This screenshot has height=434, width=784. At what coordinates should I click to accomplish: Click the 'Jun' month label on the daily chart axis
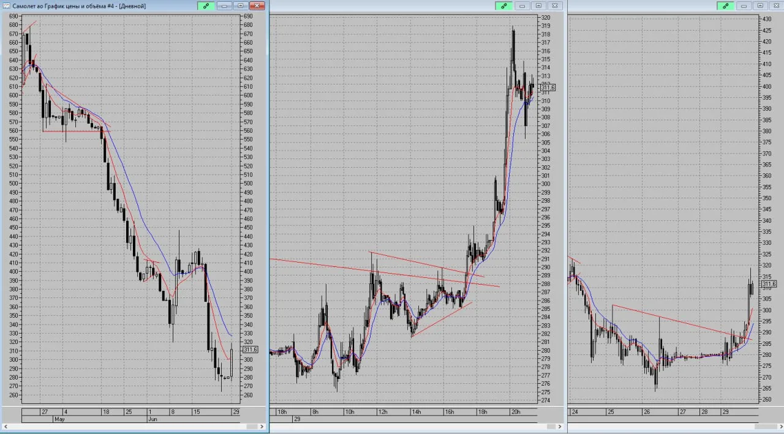[153, 419]
